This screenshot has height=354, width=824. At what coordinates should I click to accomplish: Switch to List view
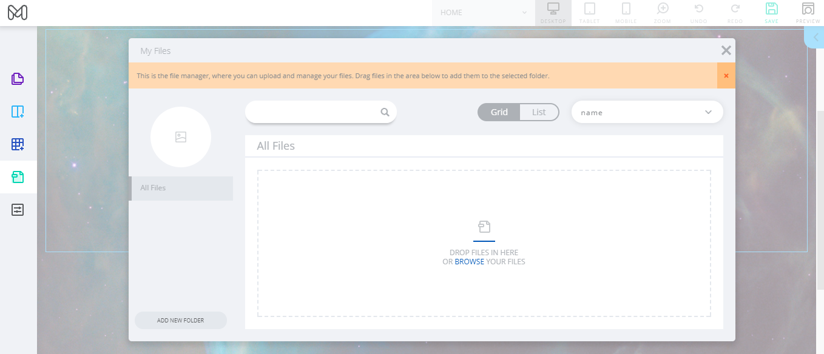[539, 112]
